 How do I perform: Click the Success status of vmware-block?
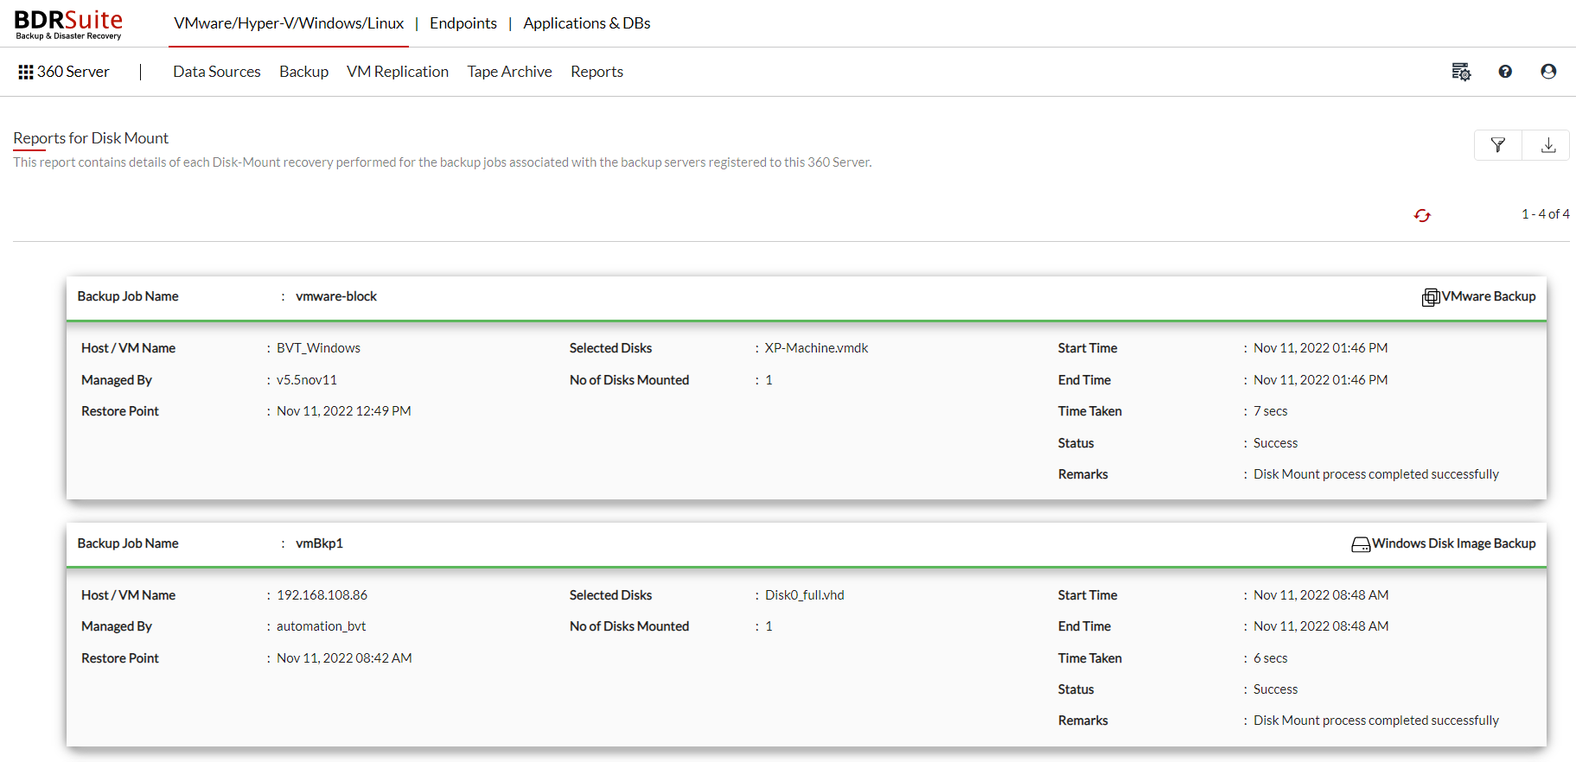(1275, 443)
